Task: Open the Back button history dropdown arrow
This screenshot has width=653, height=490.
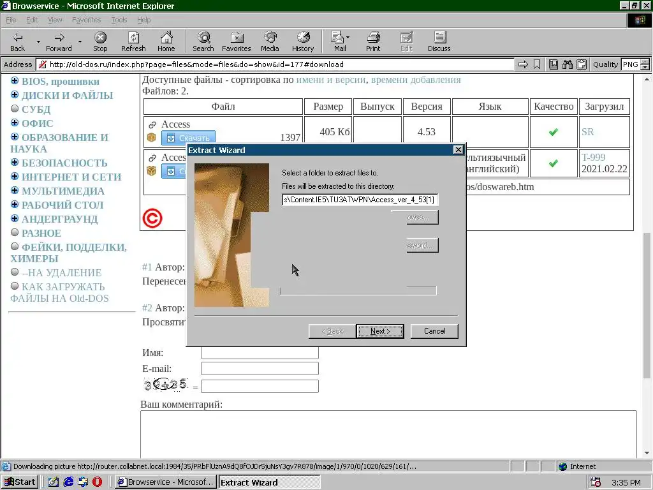Action: [38, 41]
